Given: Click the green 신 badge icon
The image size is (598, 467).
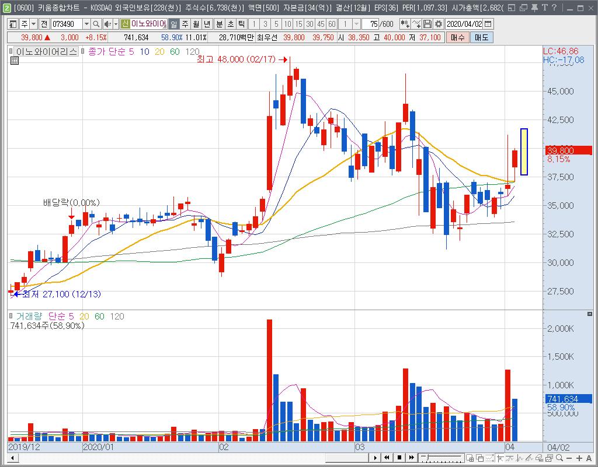Looking at the screenshot, I should click(x=125, y=24).
